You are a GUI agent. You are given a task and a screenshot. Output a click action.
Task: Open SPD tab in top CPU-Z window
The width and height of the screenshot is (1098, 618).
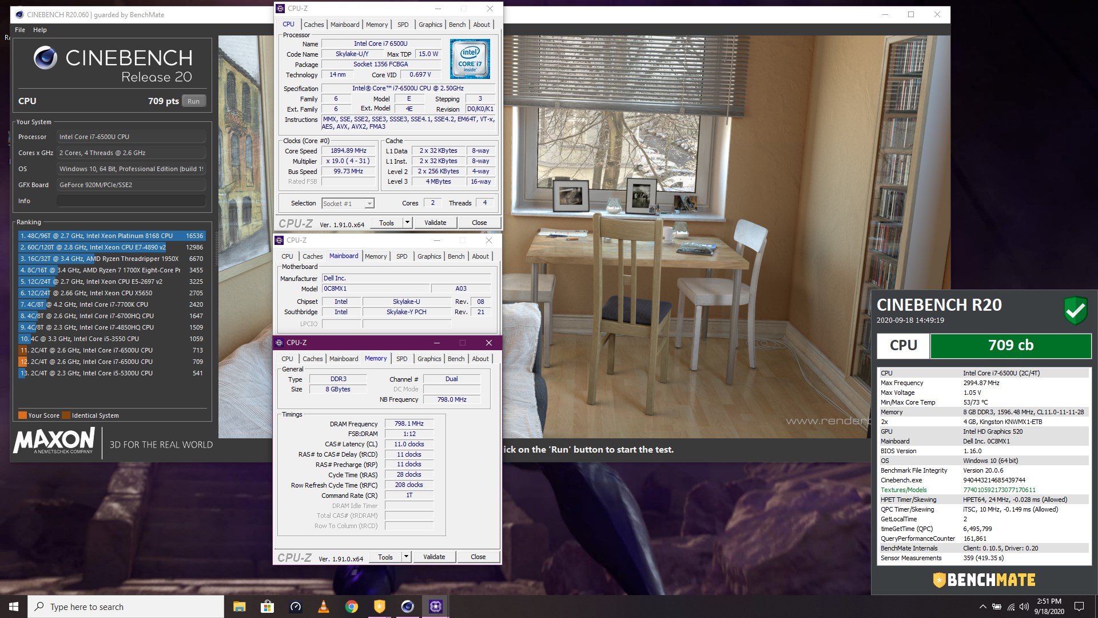click(x=403, y=25)
